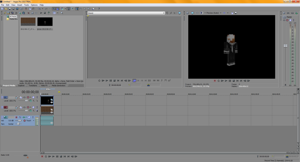Open the Project Media Views dropdown arrow
This screenshot has height=162, width=300.
[x=57, y=13]
